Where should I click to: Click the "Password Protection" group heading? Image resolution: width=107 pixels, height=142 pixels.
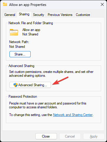(x=23, y=97)
